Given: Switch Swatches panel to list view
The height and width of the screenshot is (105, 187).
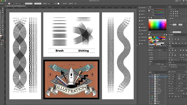Looking at the screenshot, I should pyautogui.click(x=164, y=35).
